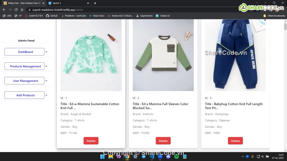The image size is (287, 161).
Task: Expand the DashBoard section chevron
Action: [x=46, y=52]
